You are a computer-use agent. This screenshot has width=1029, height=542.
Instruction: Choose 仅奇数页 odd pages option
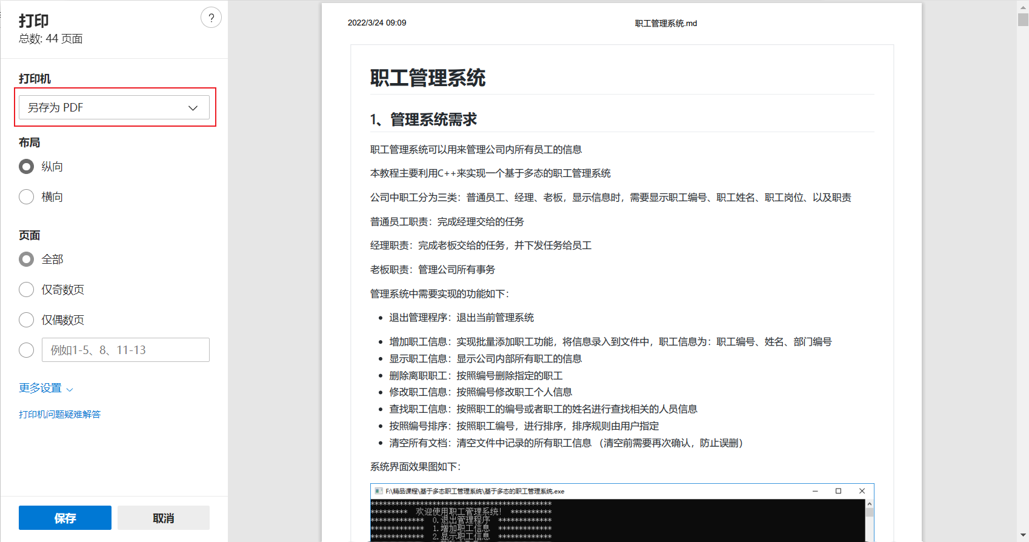pos(26,289)
